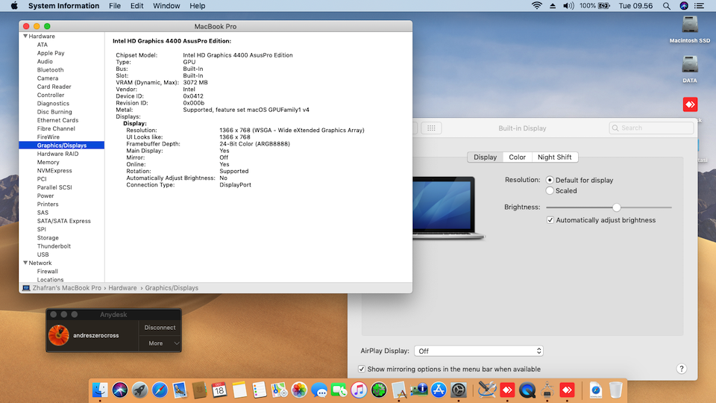716x403 pixels.
Task: Click System Information chip icon in dock
Action: (418, 390)
